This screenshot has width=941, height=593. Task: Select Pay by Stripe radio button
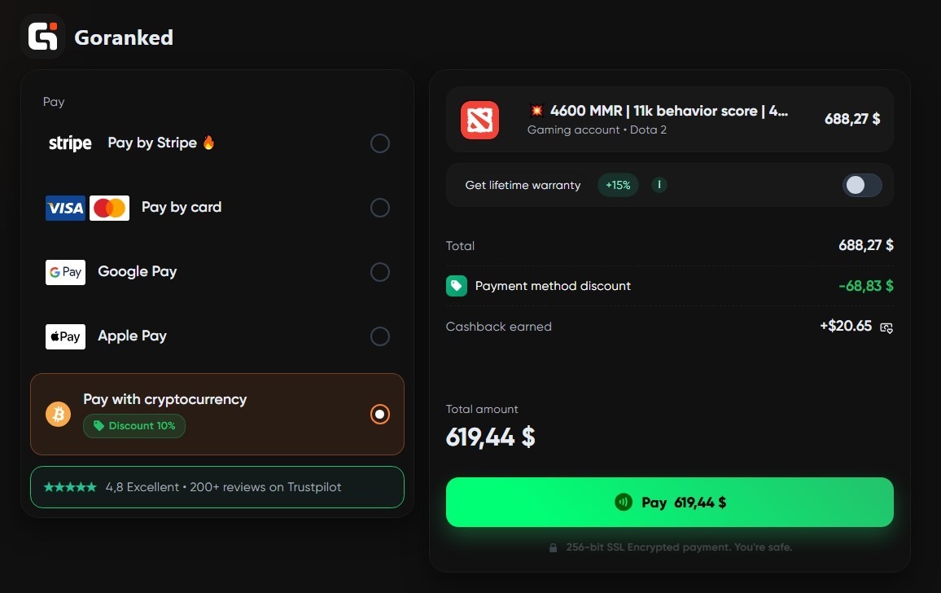[x=379, y=143]
